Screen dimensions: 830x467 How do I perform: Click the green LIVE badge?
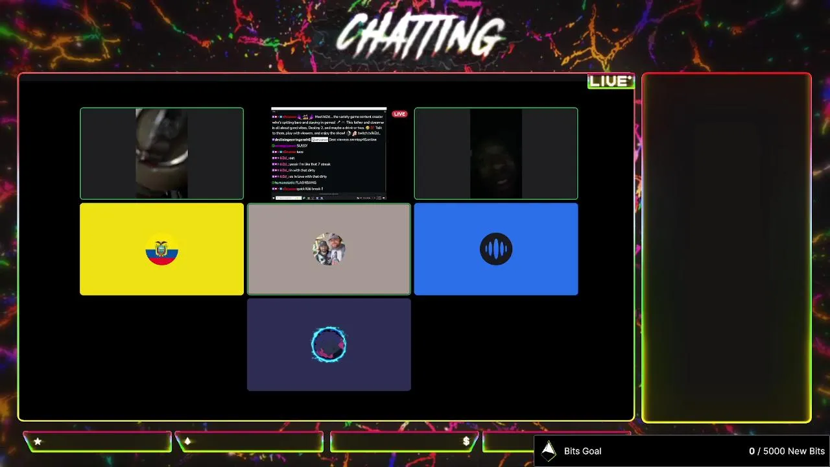610,81
